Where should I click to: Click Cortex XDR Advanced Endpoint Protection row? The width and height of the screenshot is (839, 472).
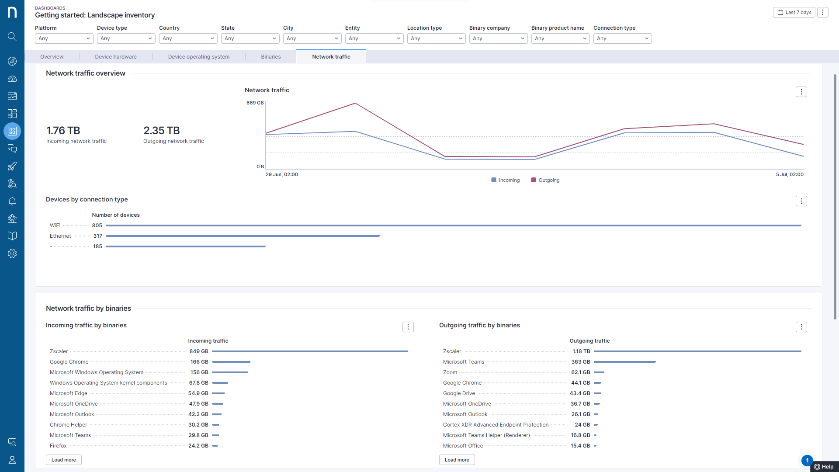click(623, 425)
